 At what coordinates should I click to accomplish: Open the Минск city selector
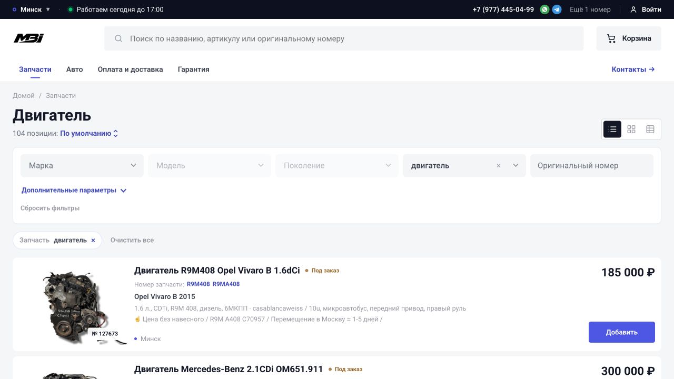[32, 9]
